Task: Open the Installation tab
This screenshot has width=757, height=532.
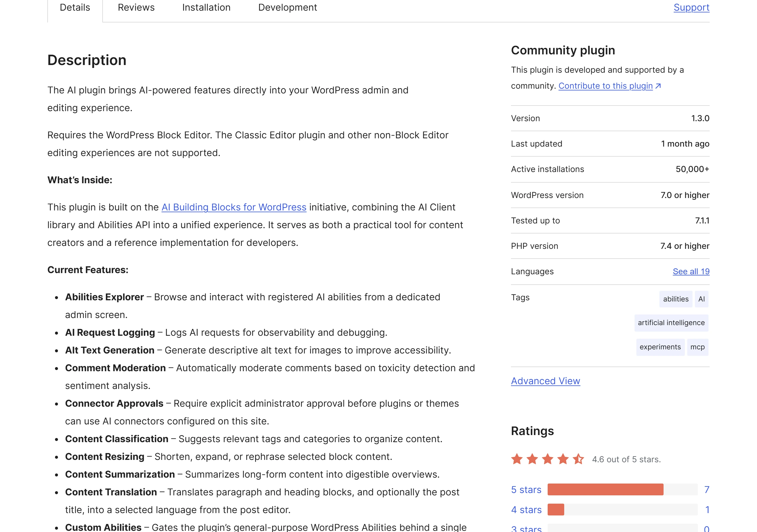Action: [206, 8]
